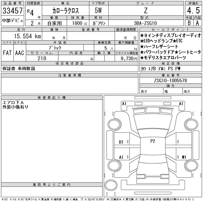Image resolution: width=203 pixels, height=203 pixels.
Task: Click the model code 3BA-ZSG10
Action: pyautogui.click(x=145, y=23)
